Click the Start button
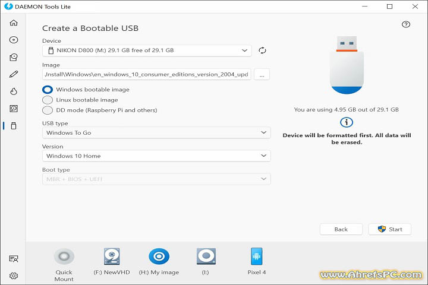 click(390, 229)
